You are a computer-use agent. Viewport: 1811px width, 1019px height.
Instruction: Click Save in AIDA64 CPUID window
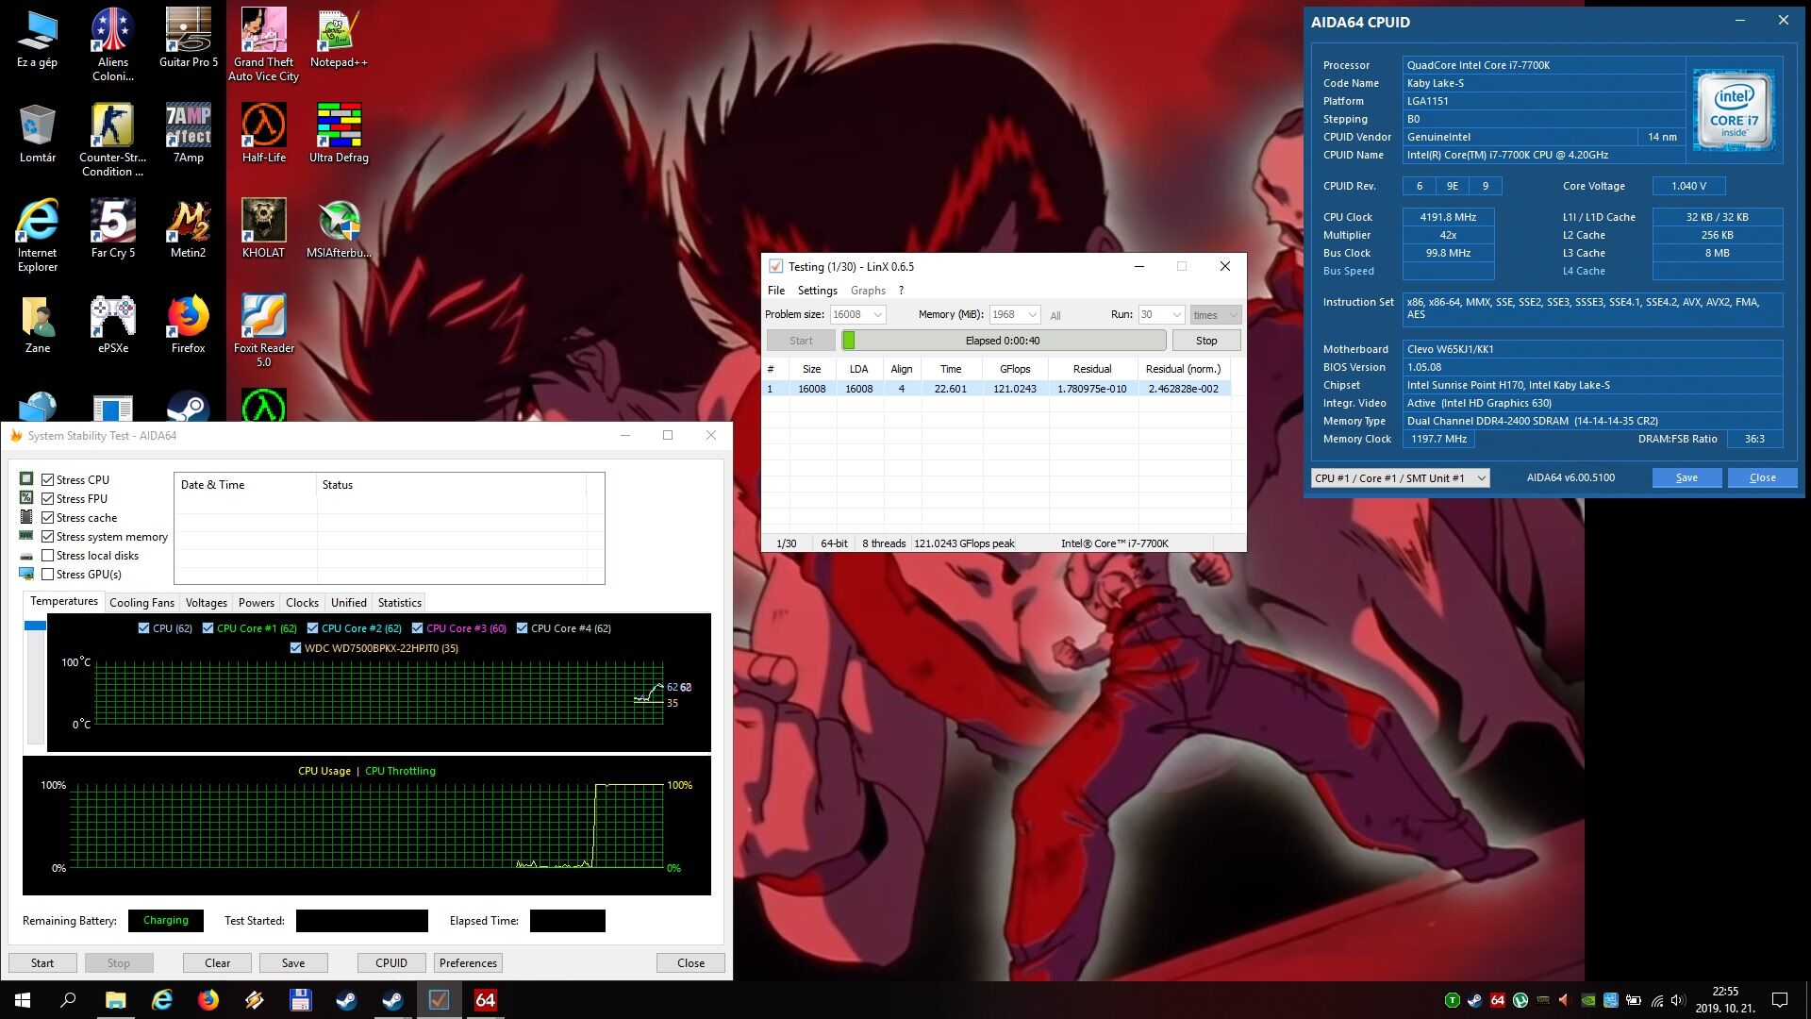coord(1686,478)
